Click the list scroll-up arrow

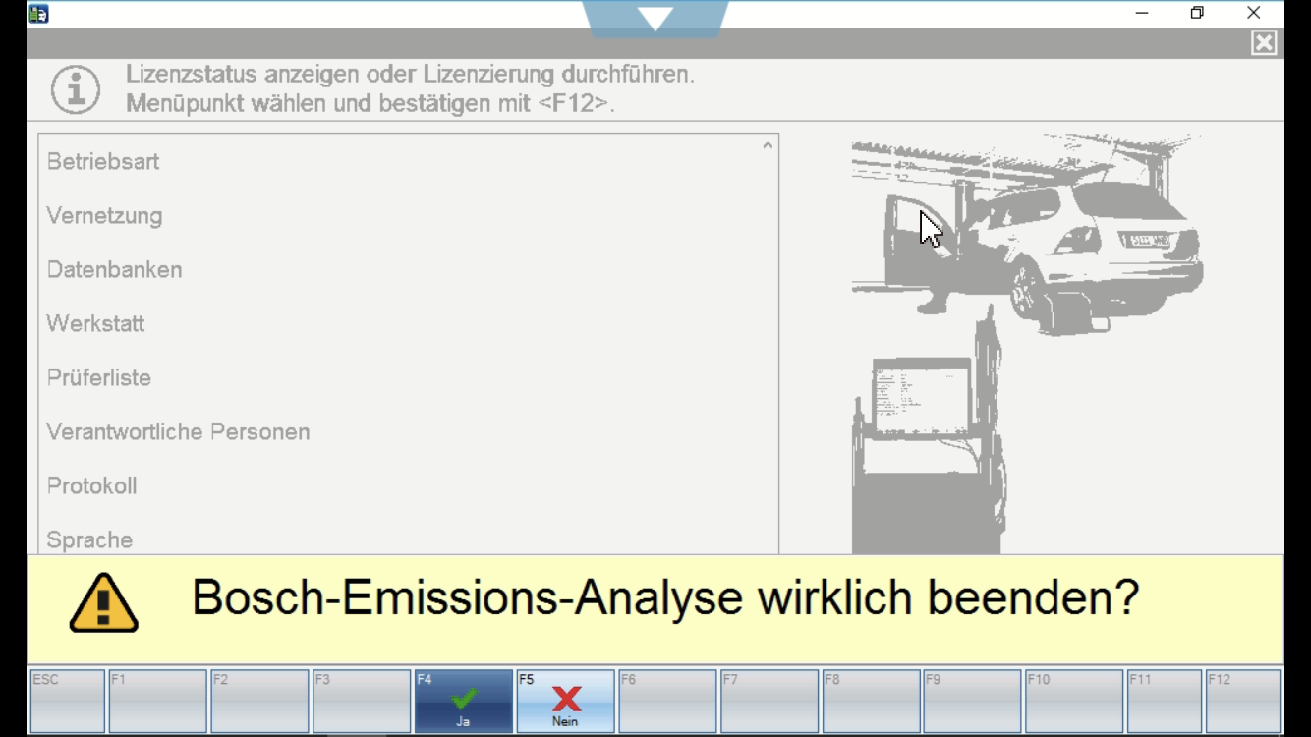coord(768,145)
